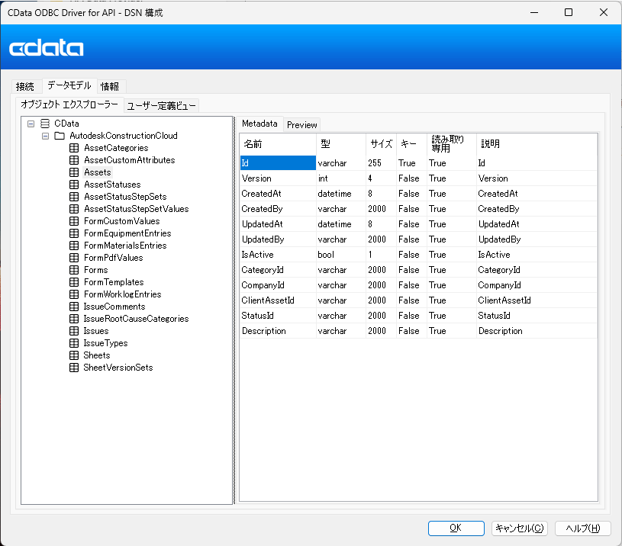The image size is (622, 546).
Task: Click the Description name cell
Action: click(x=278, y=331)
